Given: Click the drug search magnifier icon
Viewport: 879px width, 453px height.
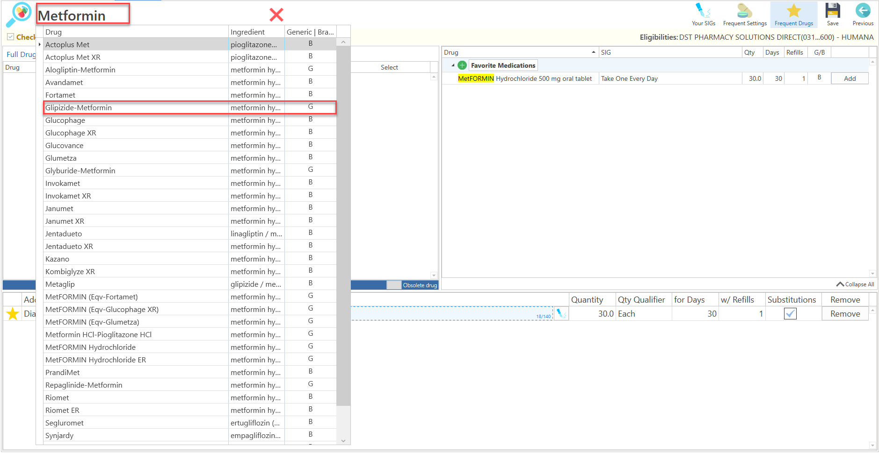Looking at the screenshot, I should pos(19,14).
